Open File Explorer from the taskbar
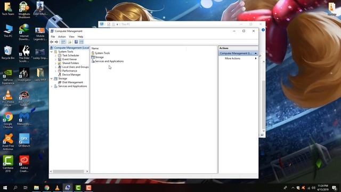This screenshot has height=192, width=341. coord(36,188)
